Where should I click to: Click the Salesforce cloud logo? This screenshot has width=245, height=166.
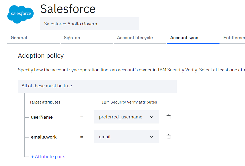(20, 14)
